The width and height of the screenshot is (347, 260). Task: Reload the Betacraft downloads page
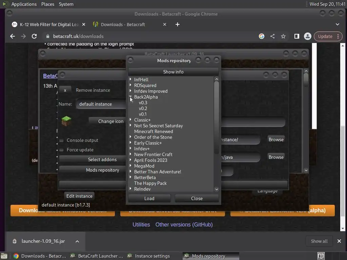34,36
